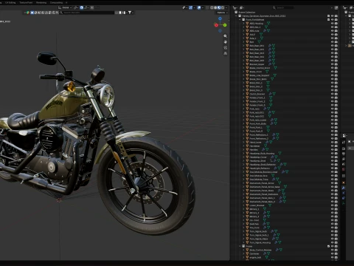This screenshot has width=354, height=266.
Task: Click the modifier icon of Headlamp_Cover
Action: click(x=272, y=157)
